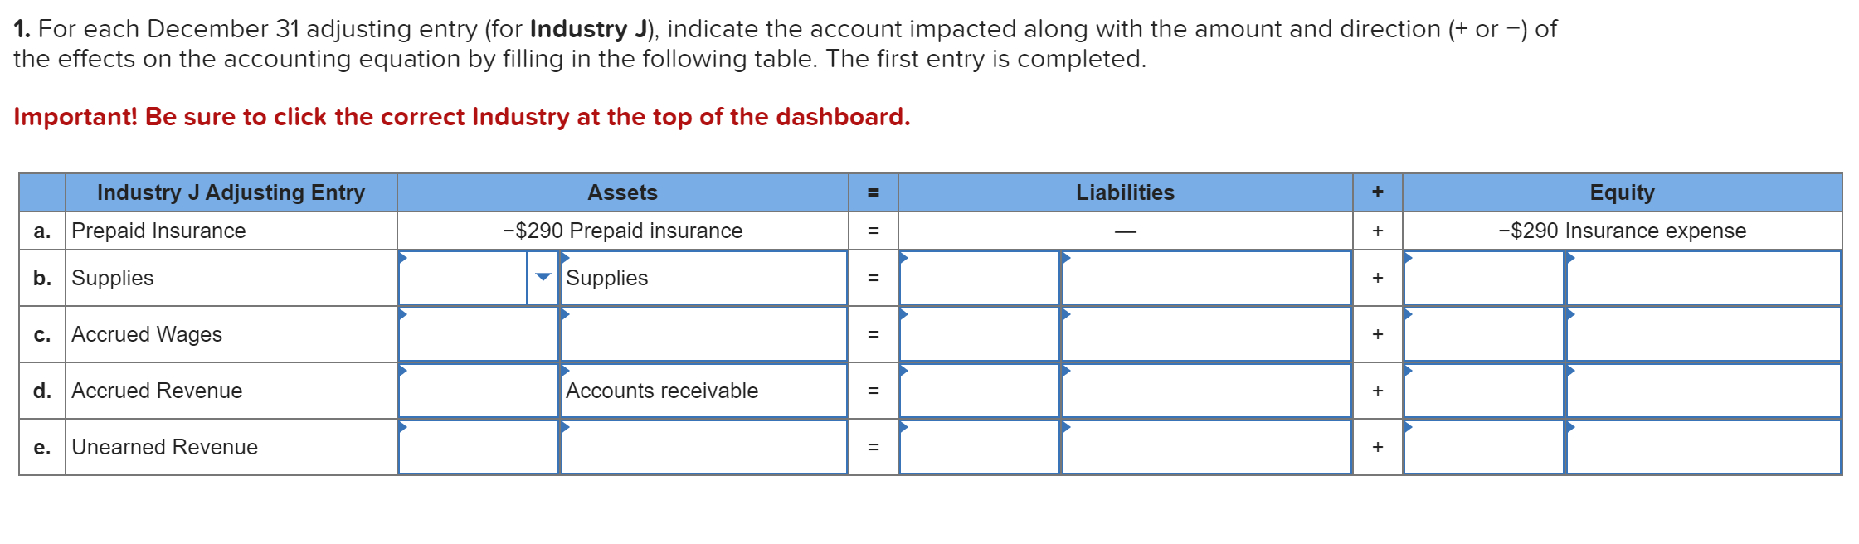This screenshot has height=544, width=1859.
Task: Open the Unearned Revenue asset account cell
Action: [703, 447]
